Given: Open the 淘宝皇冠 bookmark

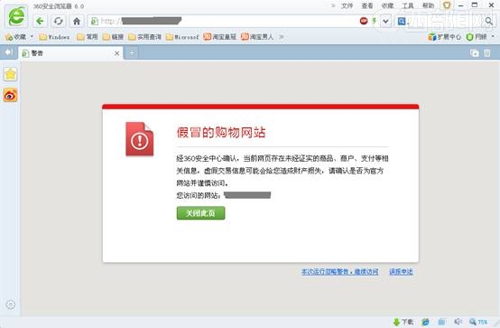Looking at the screenshot, I should tap(220, 37).
